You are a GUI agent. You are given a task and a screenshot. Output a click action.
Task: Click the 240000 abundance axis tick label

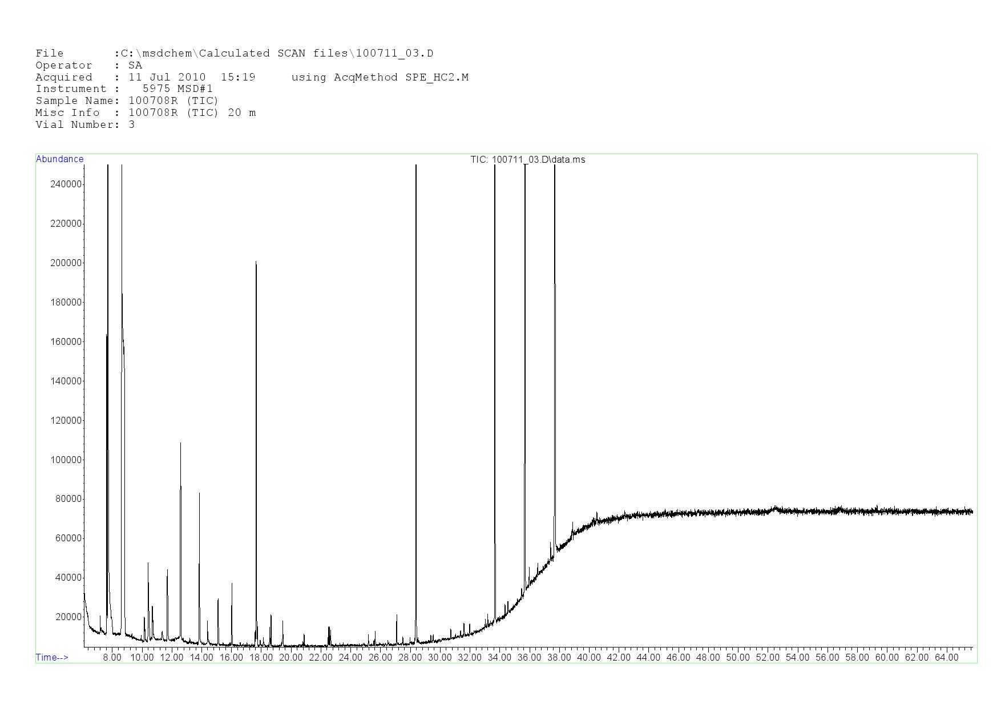[x=66, y=184]
